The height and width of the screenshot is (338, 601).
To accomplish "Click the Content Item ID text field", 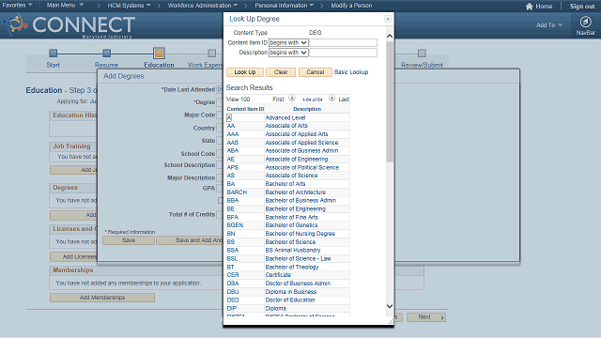I will tap(343, 42).
